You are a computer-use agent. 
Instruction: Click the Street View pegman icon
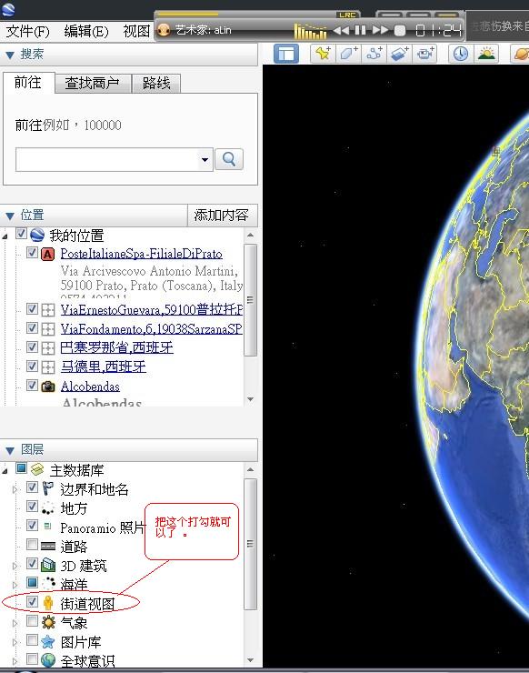click(x=48, y=603)
